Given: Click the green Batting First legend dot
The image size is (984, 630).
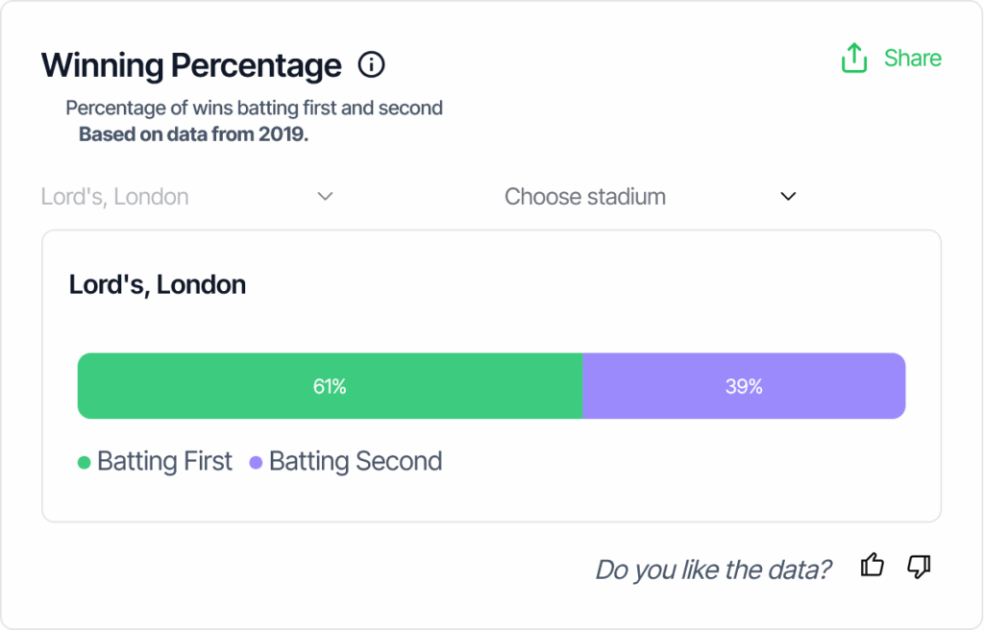Looking at the screenshot, I should pyautogui.click(x=85, y=463).
